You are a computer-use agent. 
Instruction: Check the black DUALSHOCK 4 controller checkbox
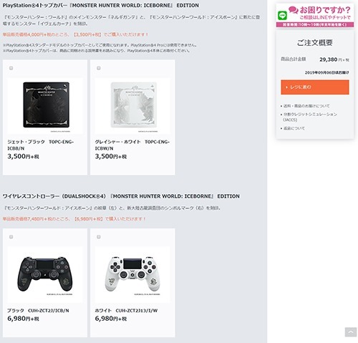[x=11, y=237]
